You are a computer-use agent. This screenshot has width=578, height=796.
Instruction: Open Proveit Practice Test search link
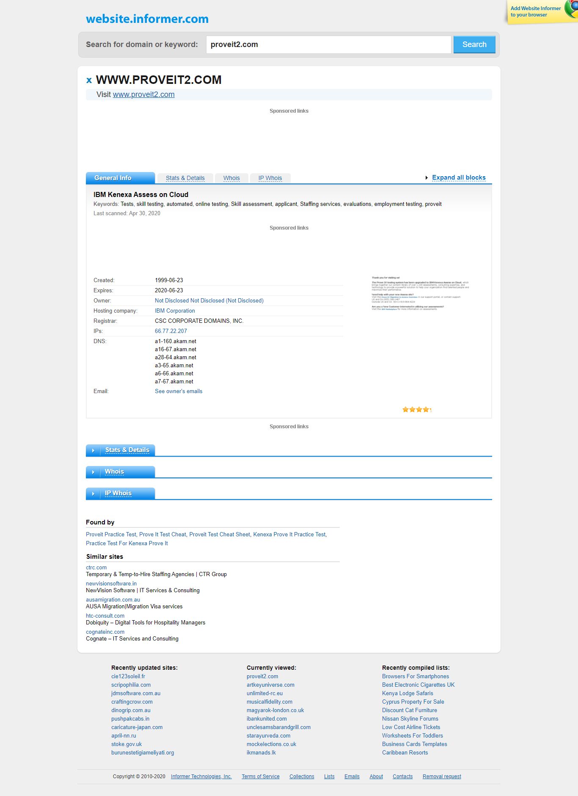[x=111, y=535]
